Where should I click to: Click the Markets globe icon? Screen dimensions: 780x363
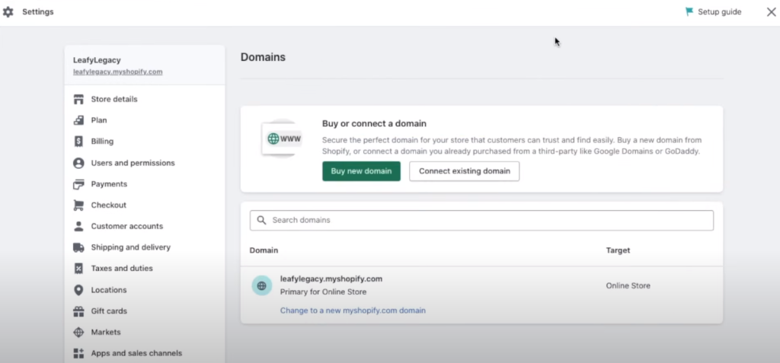(x=78, y=332)
